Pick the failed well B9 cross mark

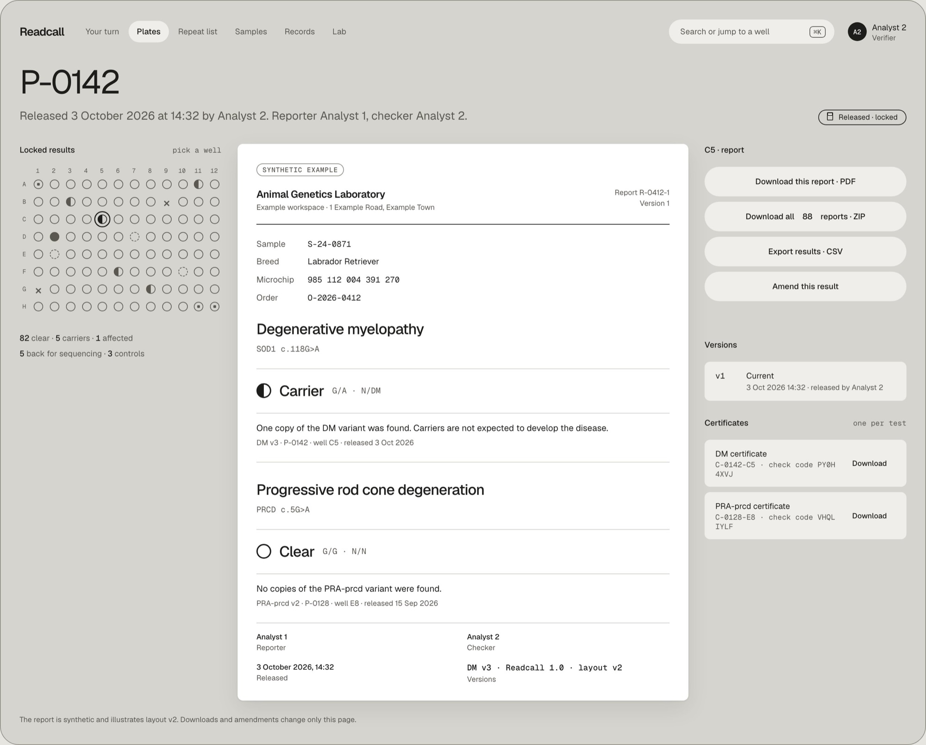tap(167, 203)
